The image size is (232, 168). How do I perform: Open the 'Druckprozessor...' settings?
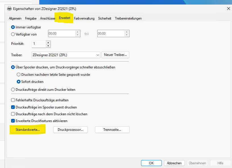click(71, 130)
